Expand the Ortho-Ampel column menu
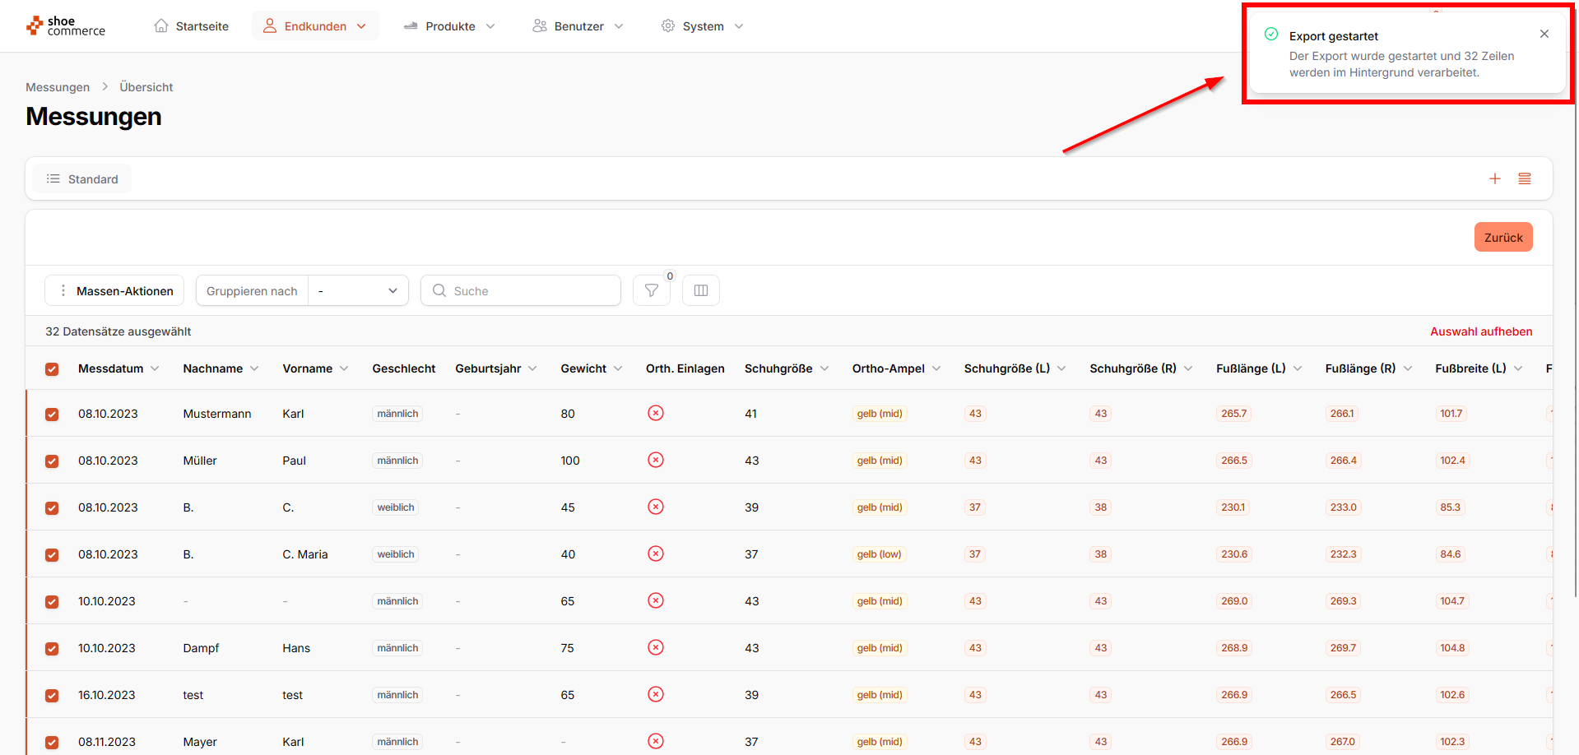Viewport: 1579px width, 755px height. pos(936,368)
